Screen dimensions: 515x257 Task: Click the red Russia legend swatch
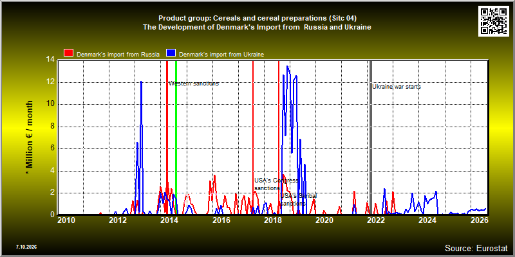pos(69,54)
